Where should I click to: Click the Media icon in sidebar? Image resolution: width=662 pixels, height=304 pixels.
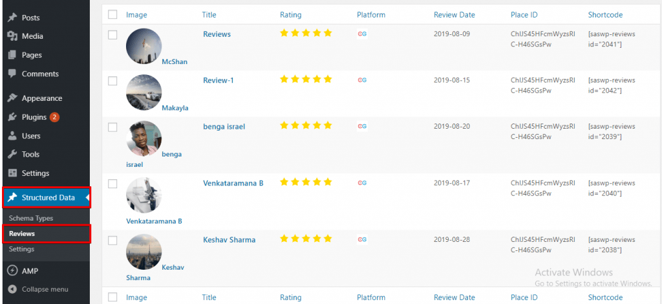pos(12,36)
